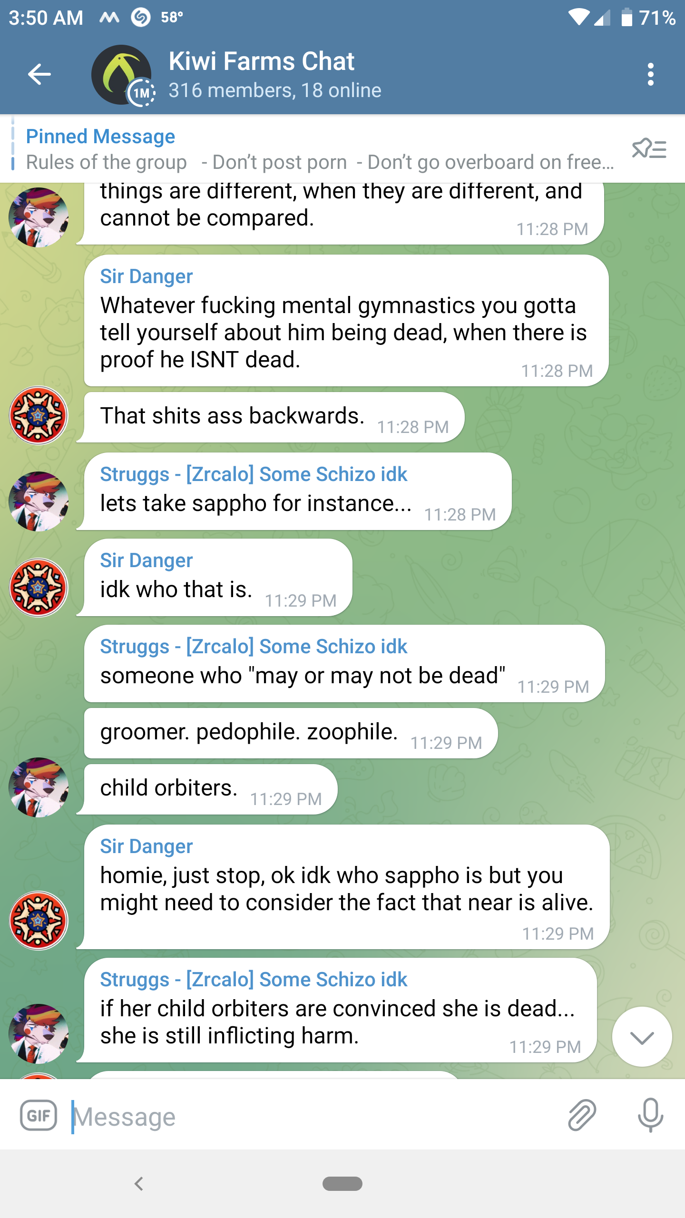The height and width of the screenshot is (1218, 685).
Task: Select the idk who that is message
Action: [218, 578]
